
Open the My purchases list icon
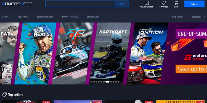pos(147,3)
